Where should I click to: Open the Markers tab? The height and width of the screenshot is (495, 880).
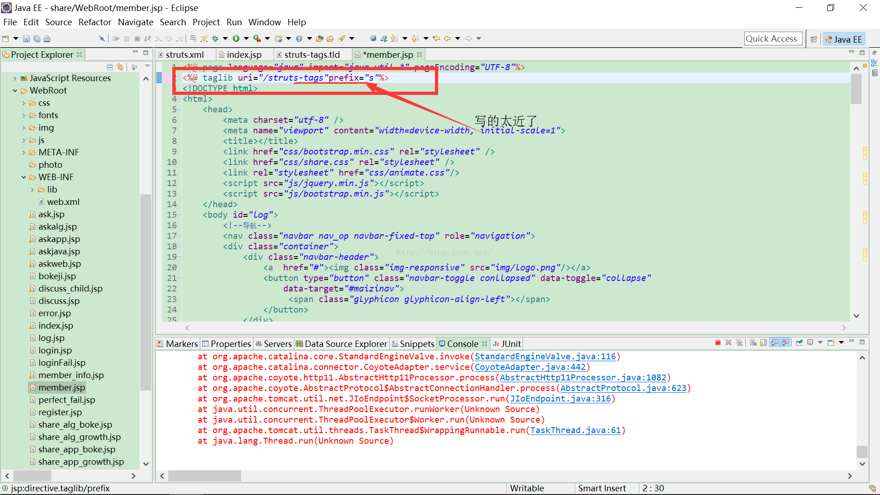(x=177, y=344)
